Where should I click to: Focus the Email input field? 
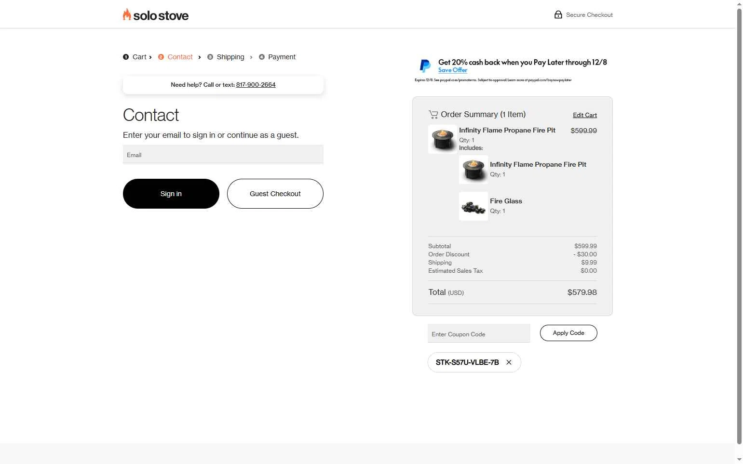(223, 154)
